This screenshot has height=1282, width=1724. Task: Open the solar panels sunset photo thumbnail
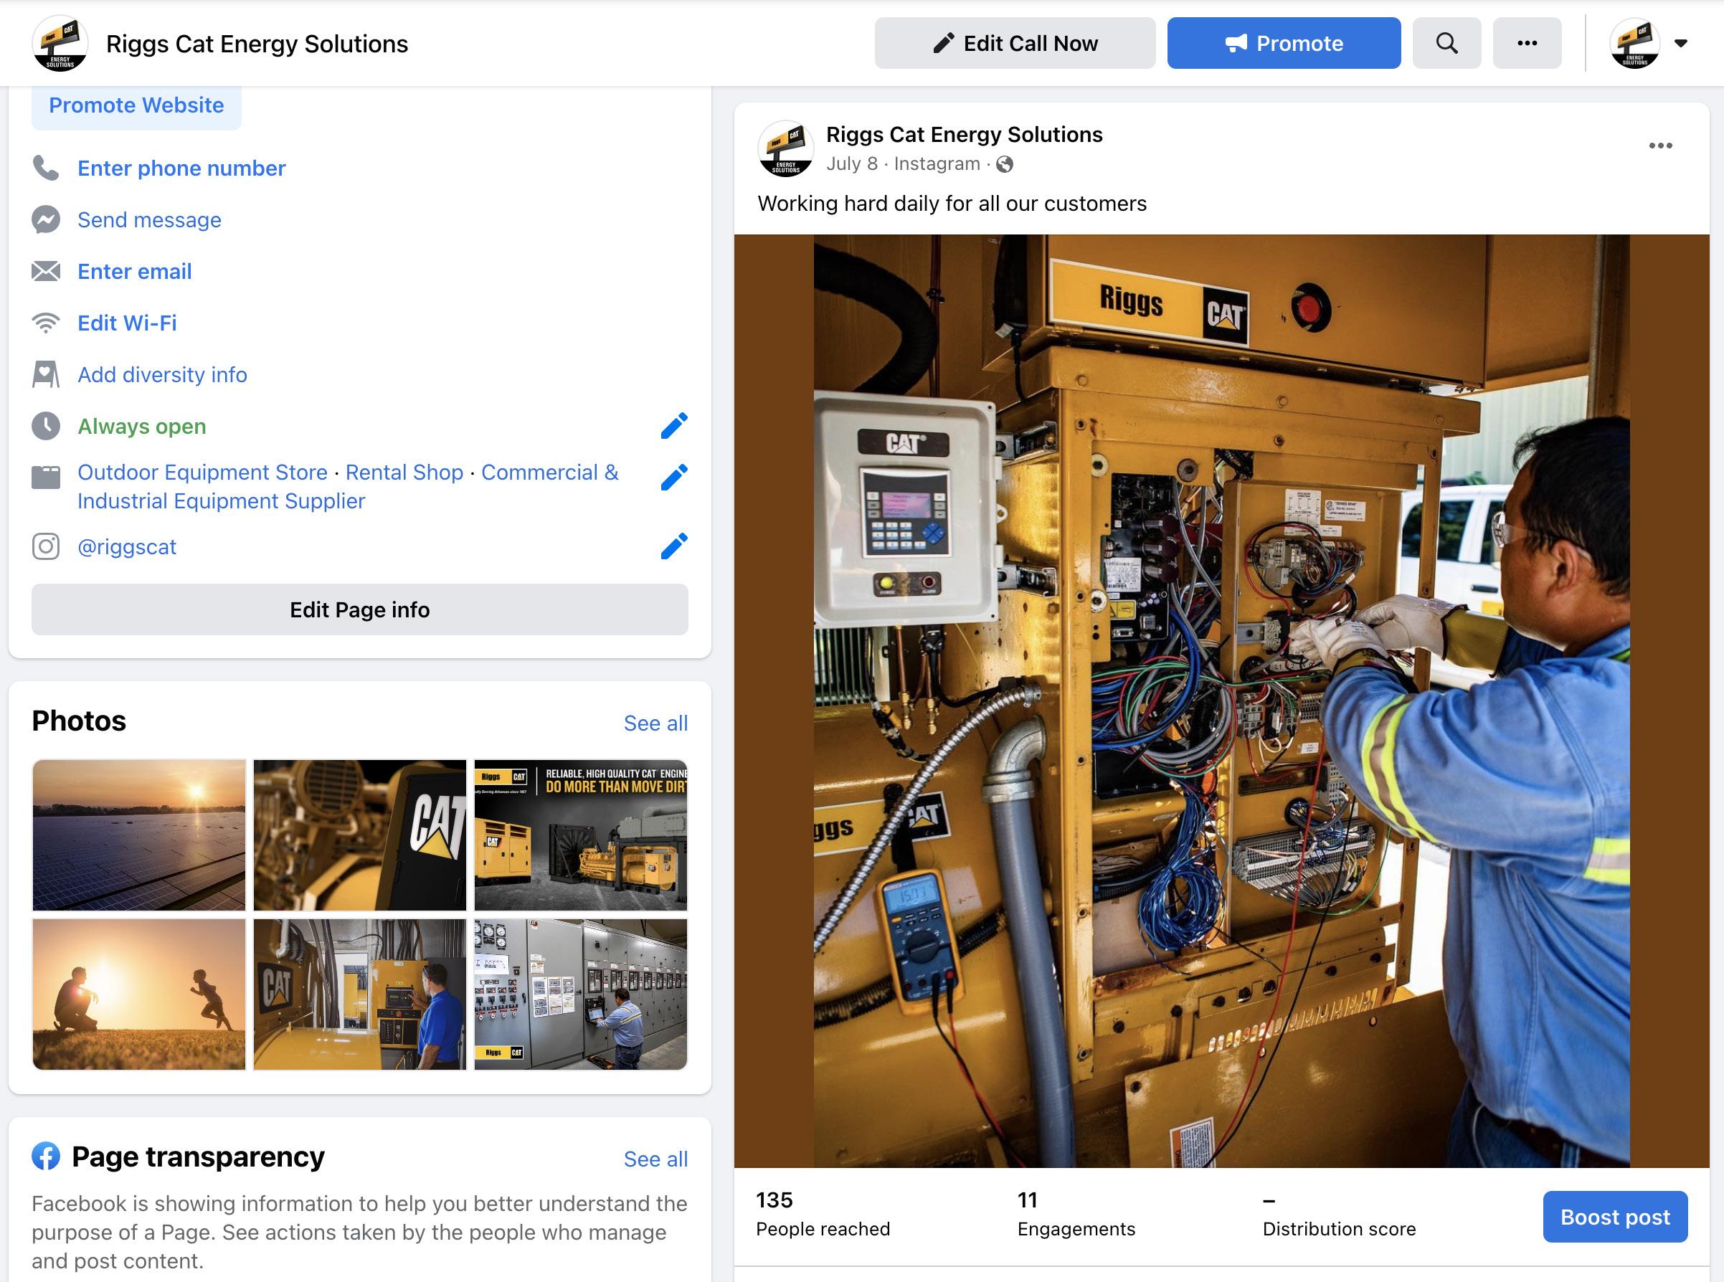pos(139,835)
